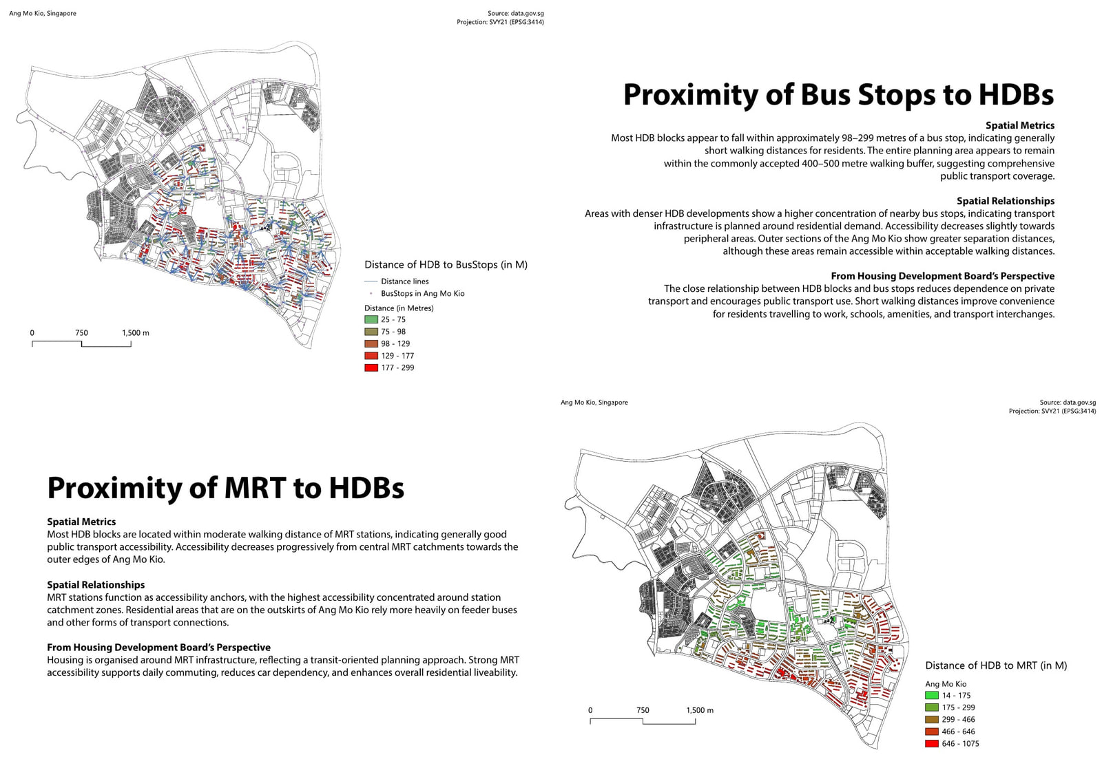Screen dimensions: 1102x779
Task: Click '1,500 m' label on MRT map scale
Action: [x=700, y=710]
